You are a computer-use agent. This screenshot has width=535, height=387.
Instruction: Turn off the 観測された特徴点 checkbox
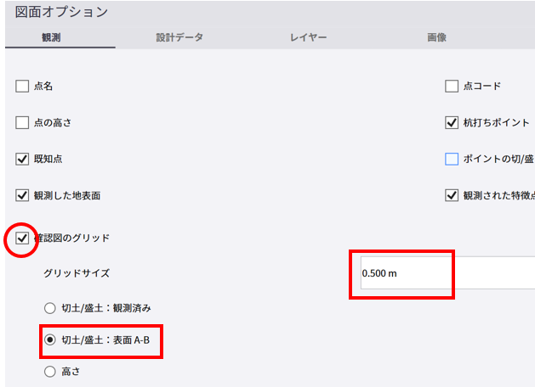click(x=452, y=196)
